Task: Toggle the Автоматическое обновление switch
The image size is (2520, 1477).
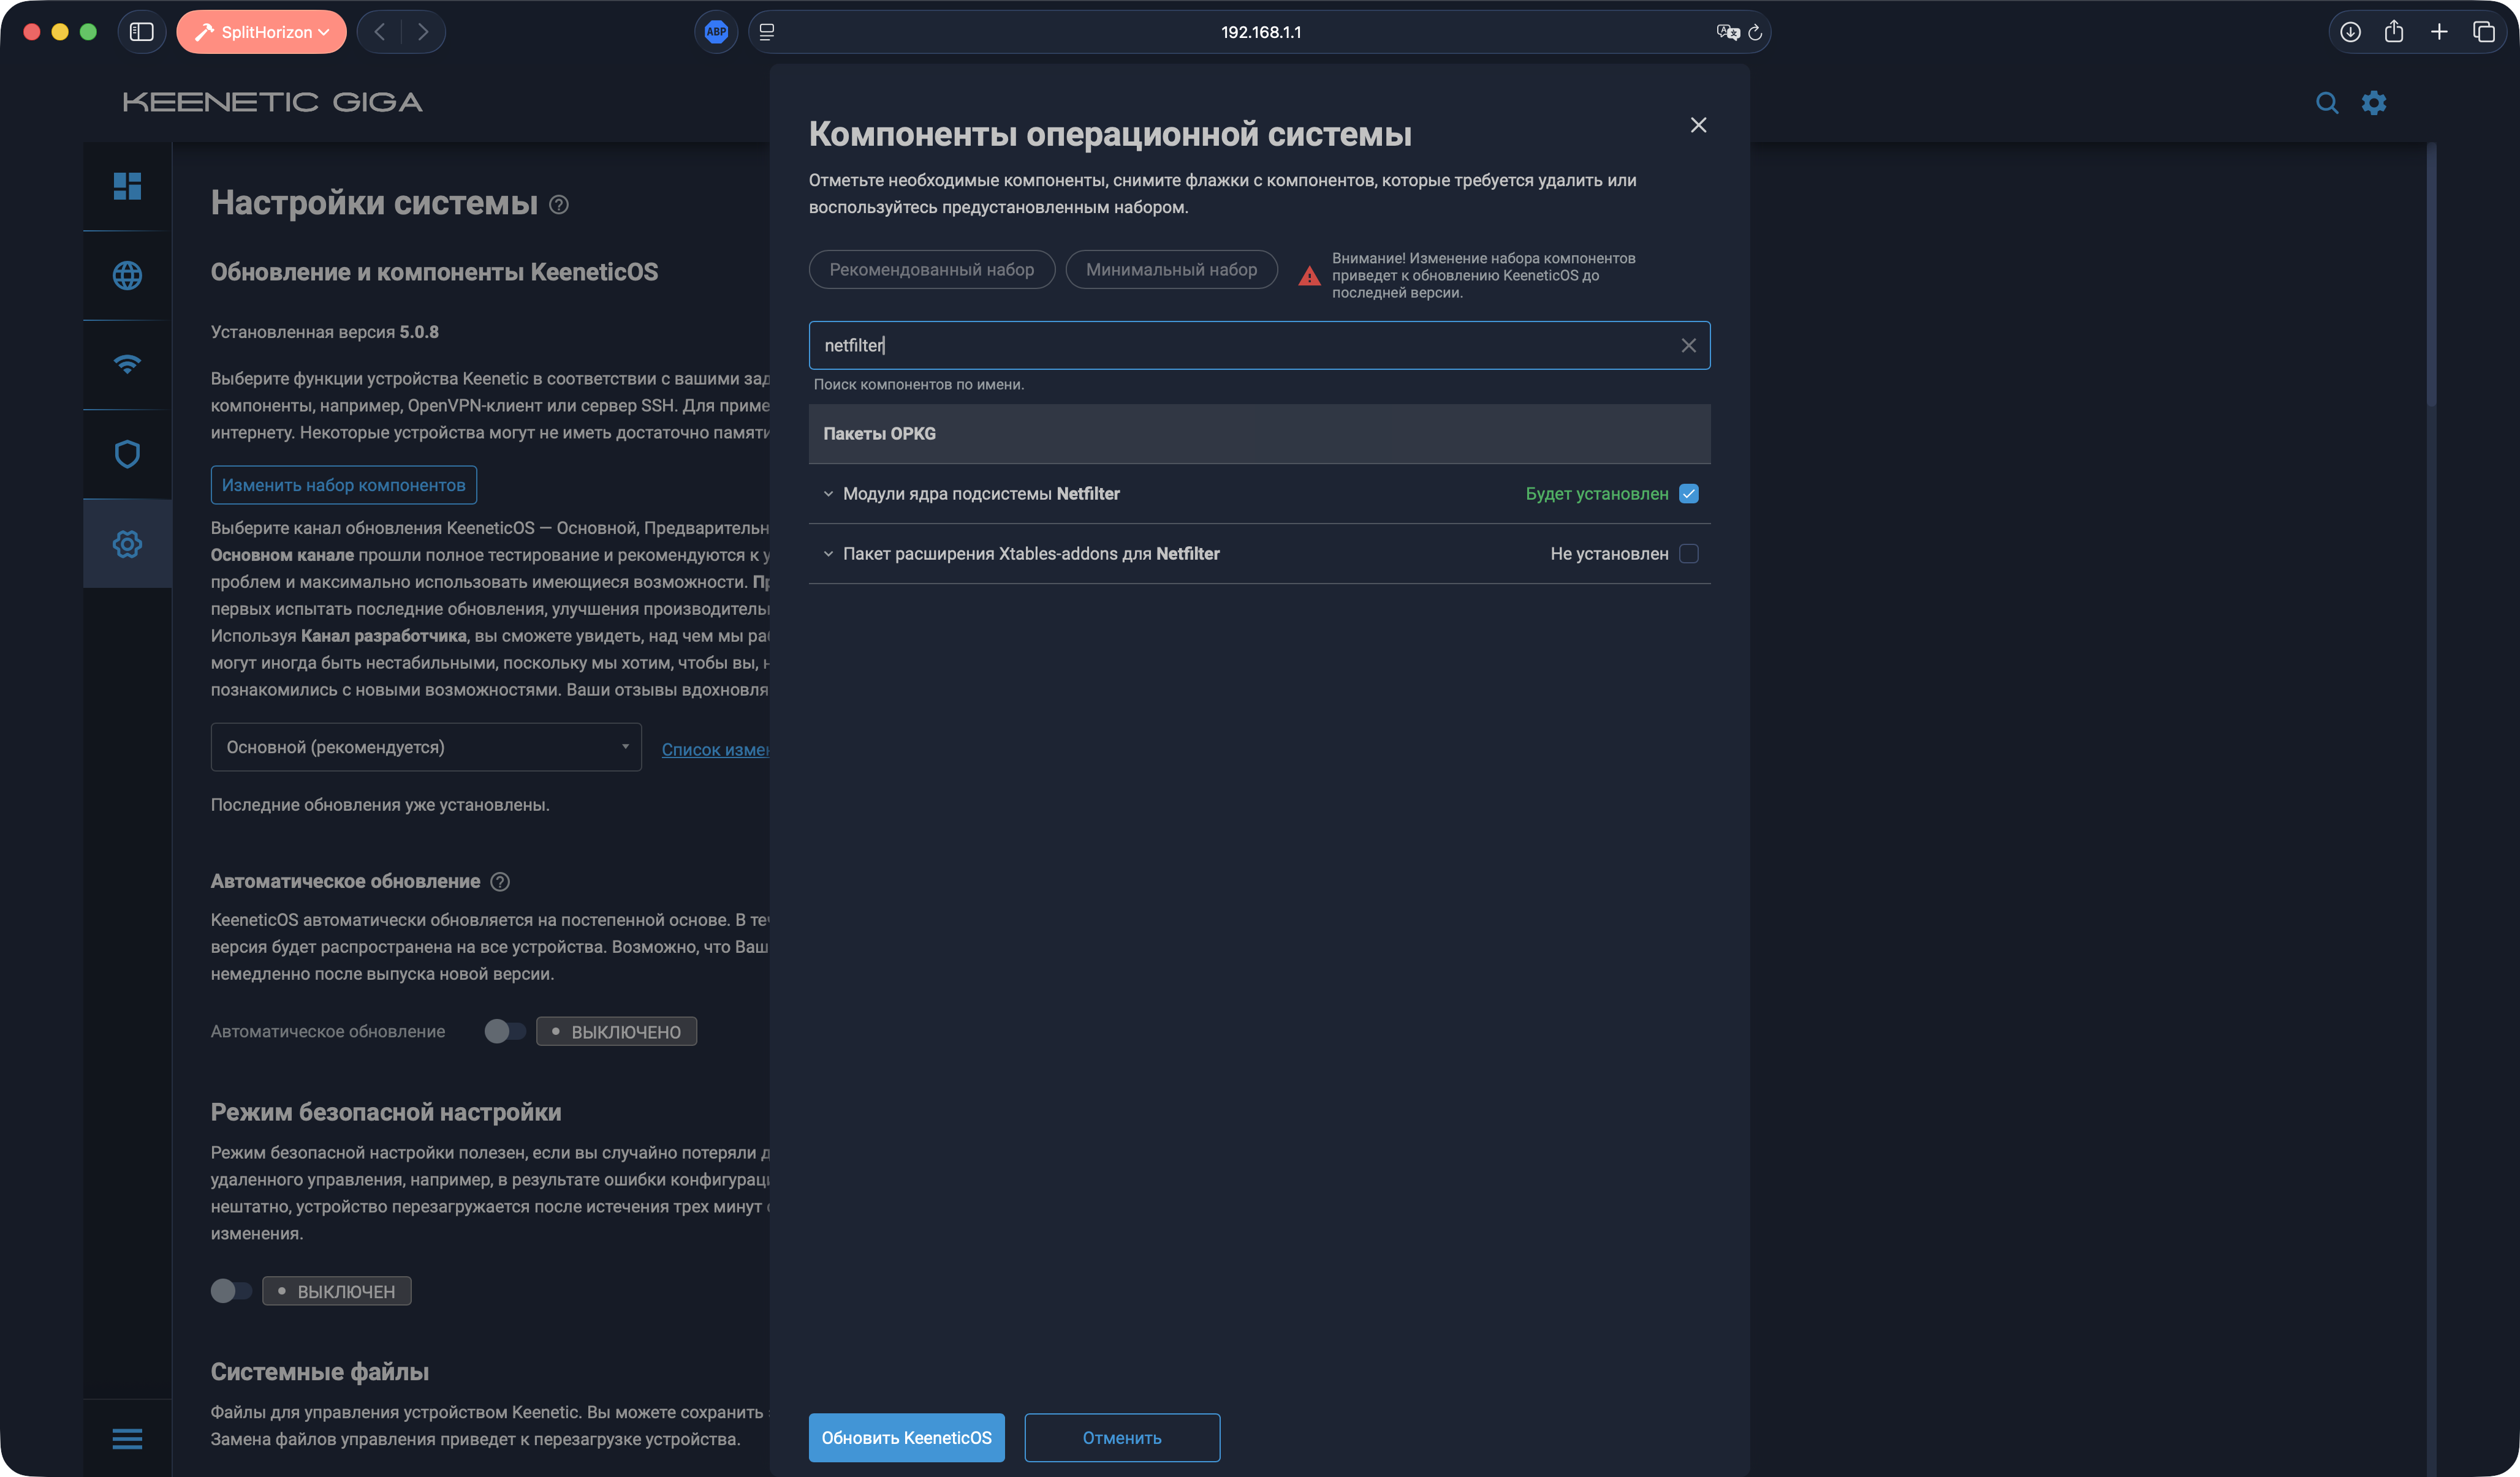Action: 505,1031
